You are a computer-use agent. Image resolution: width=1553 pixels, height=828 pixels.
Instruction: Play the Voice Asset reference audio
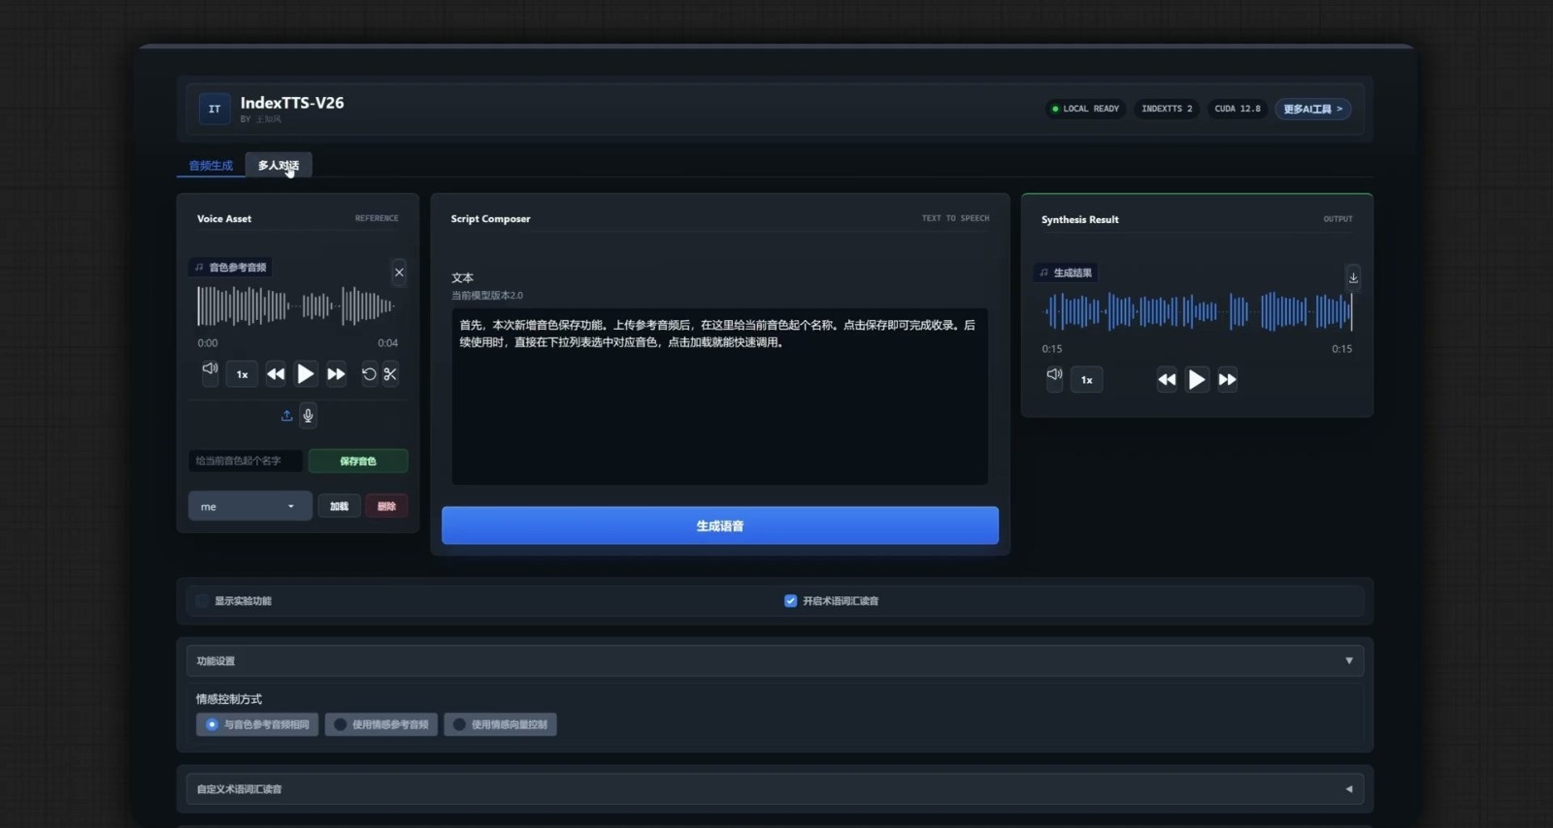(x=306, y=374)
